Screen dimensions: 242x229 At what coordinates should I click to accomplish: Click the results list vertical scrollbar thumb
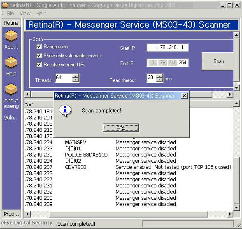coord(236,181)
